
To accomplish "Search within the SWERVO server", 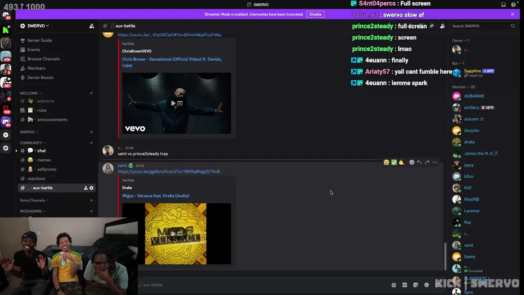I will tap(483, 26).
